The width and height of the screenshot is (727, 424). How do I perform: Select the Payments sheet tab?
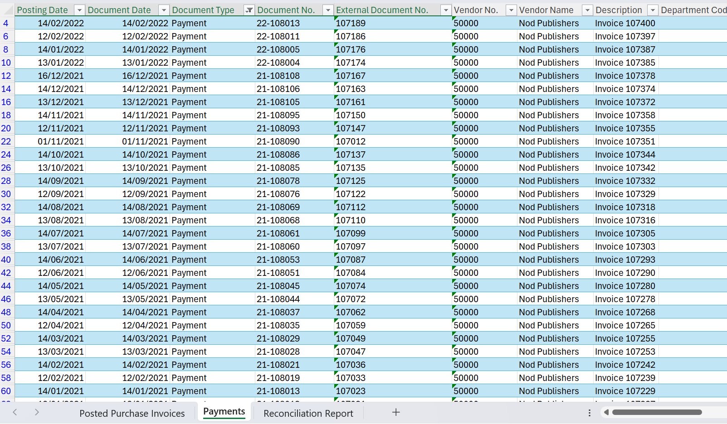coord(224,411)
